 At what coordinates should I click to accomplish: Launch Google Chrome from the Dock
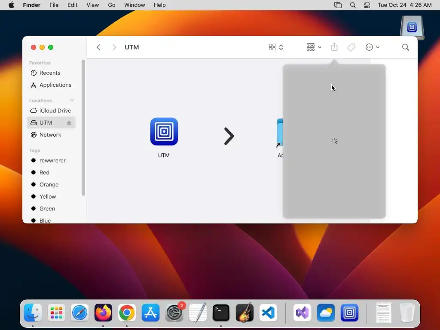pyautogui.click(x=127, y=313)
